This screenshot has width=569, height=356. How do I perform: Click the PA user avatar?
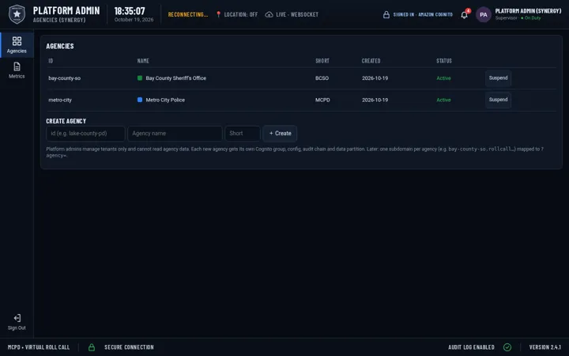484,14
